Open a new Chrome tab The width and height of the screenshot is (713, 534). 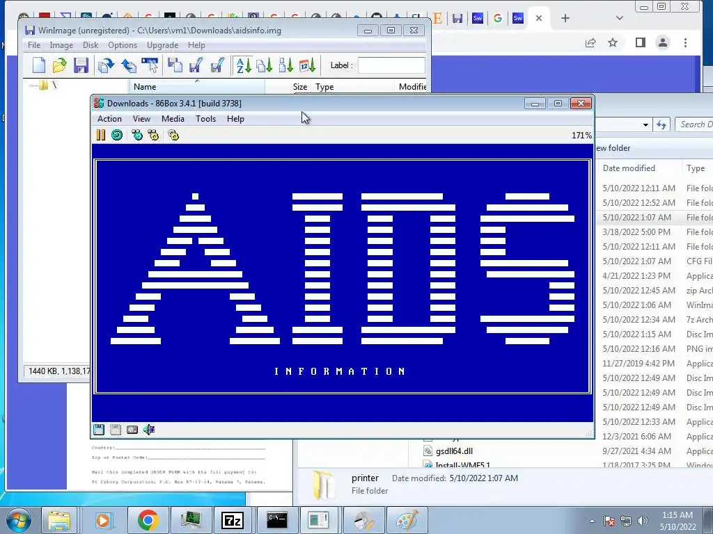point(565,18)
